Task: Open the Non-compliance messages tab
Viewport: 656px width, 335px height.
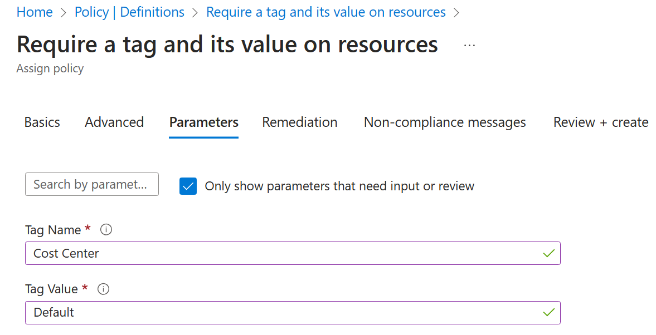Action: pyautogui.click(x=444, y=122)
